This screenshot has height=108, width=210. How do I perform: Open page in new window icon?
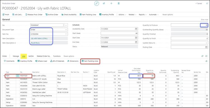tap(207, 3)
